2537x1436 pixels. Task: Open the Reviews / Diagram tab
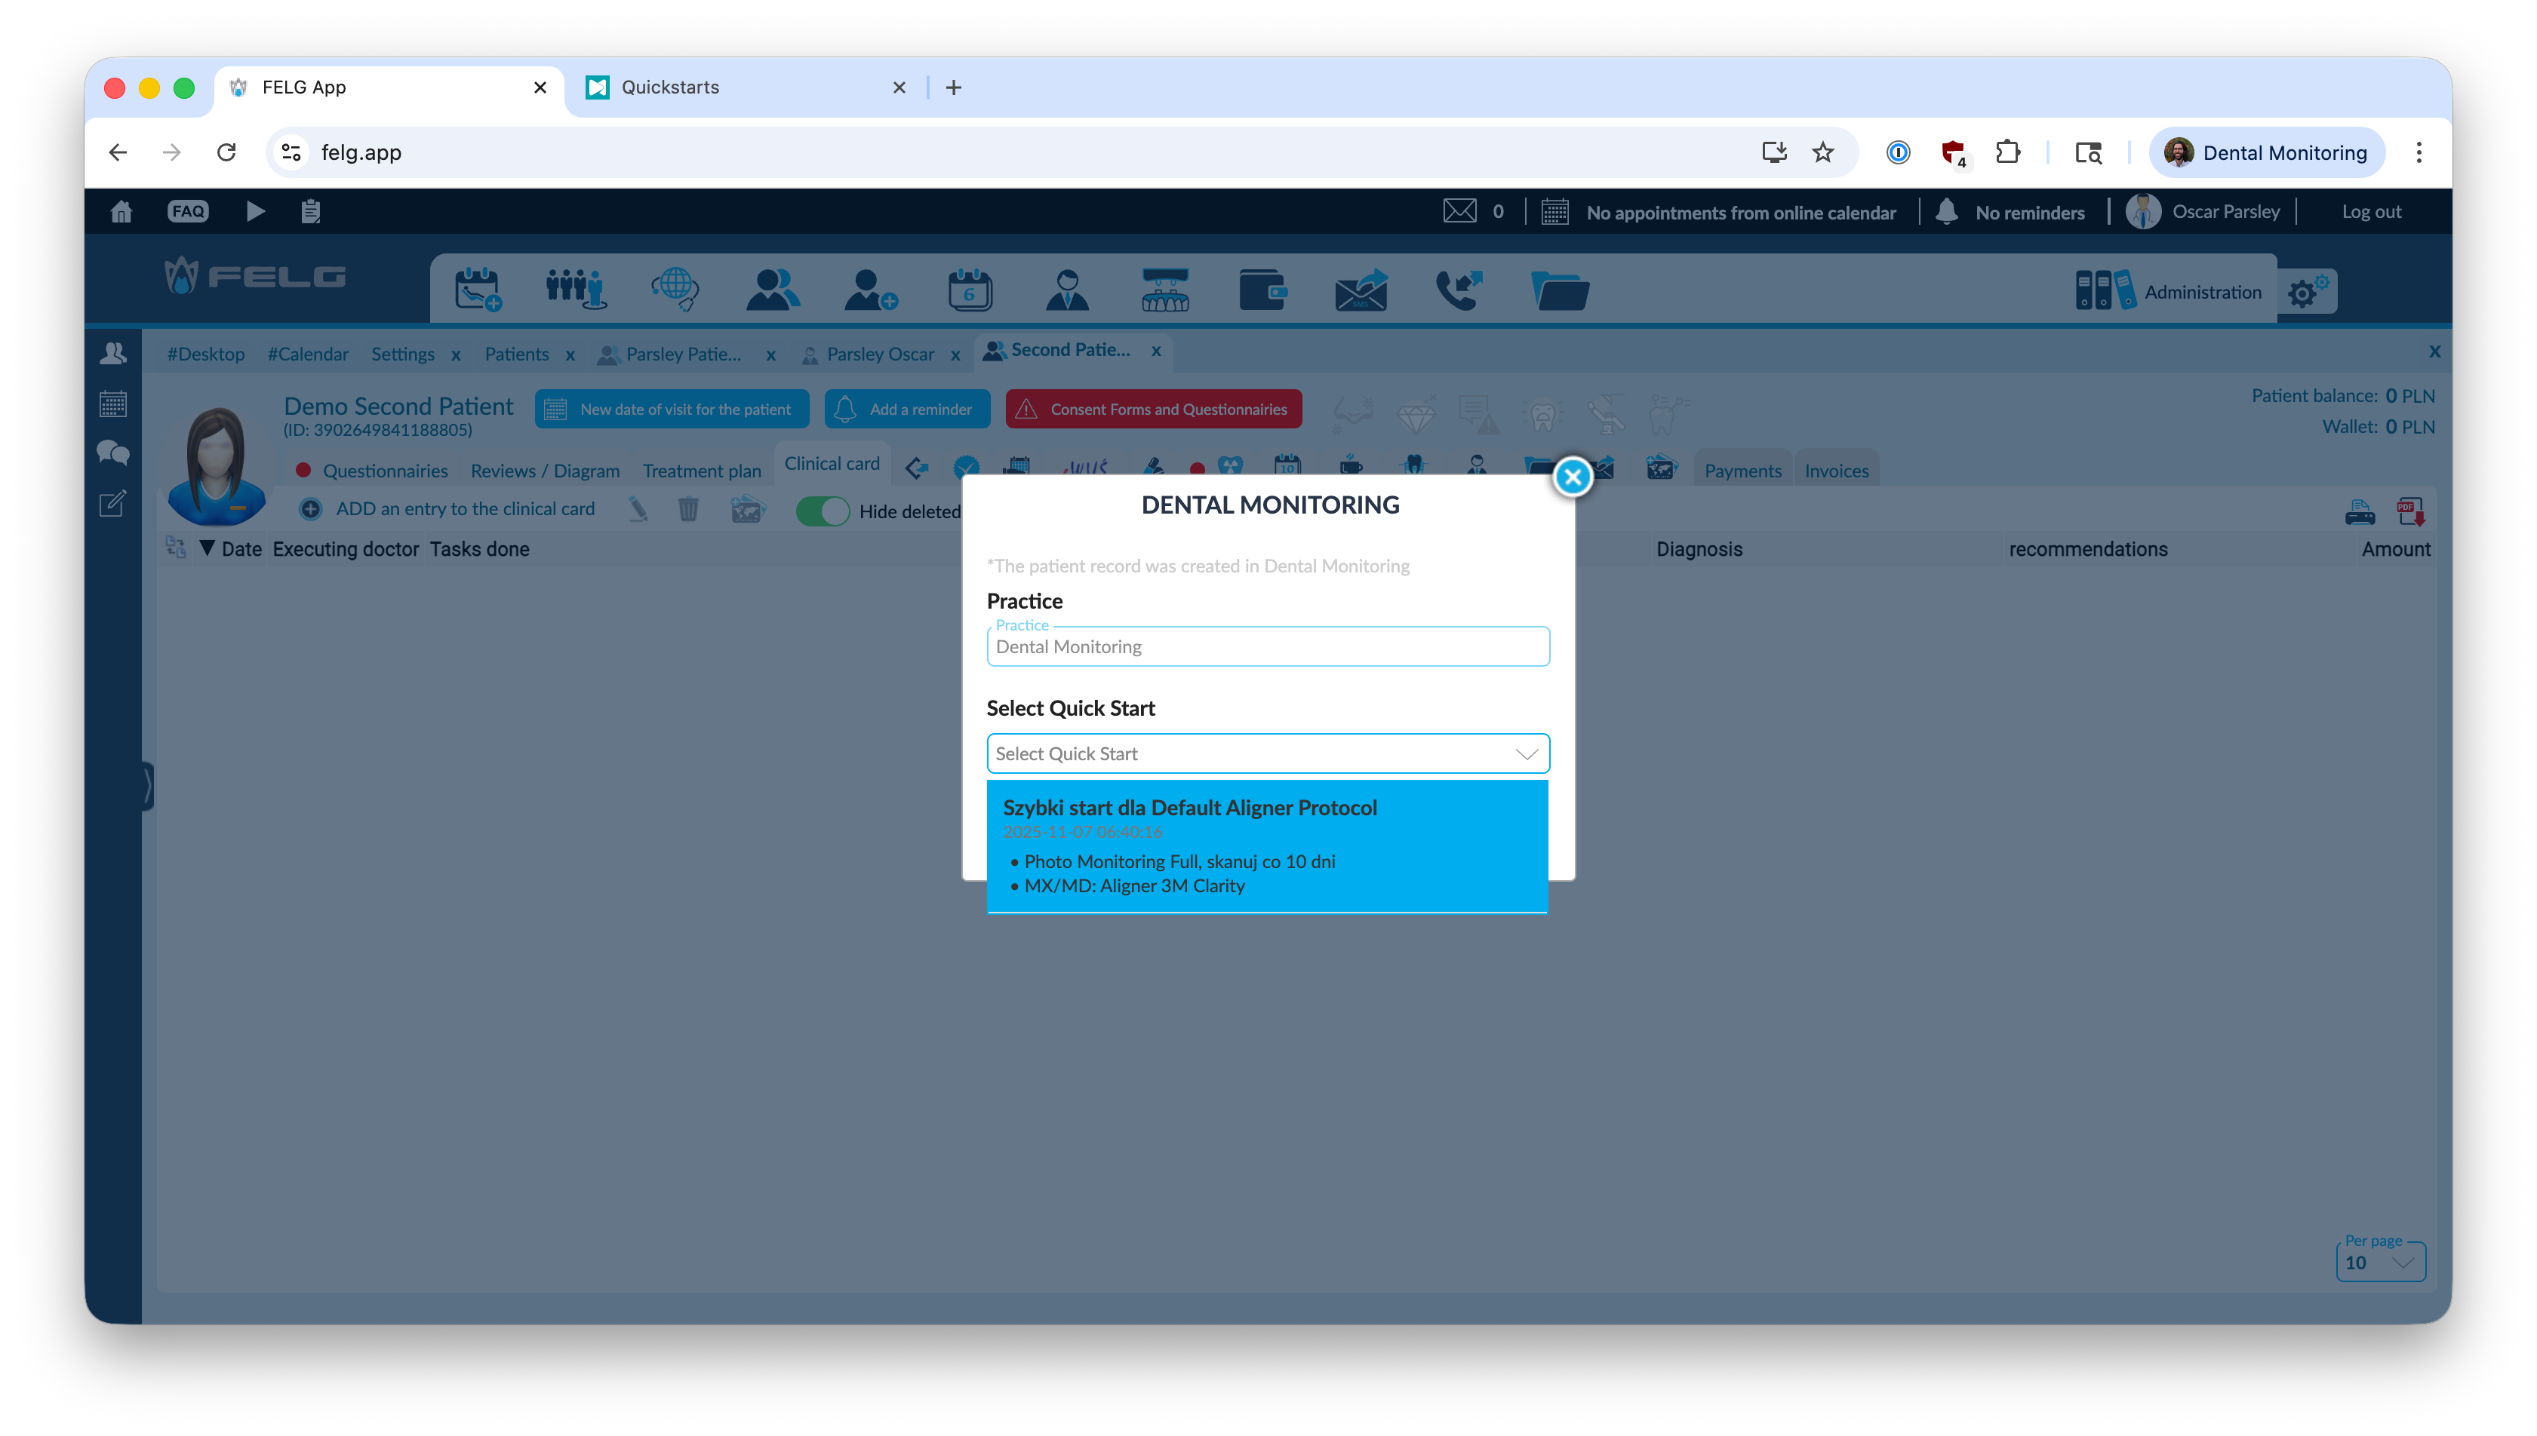click(545, 471)
